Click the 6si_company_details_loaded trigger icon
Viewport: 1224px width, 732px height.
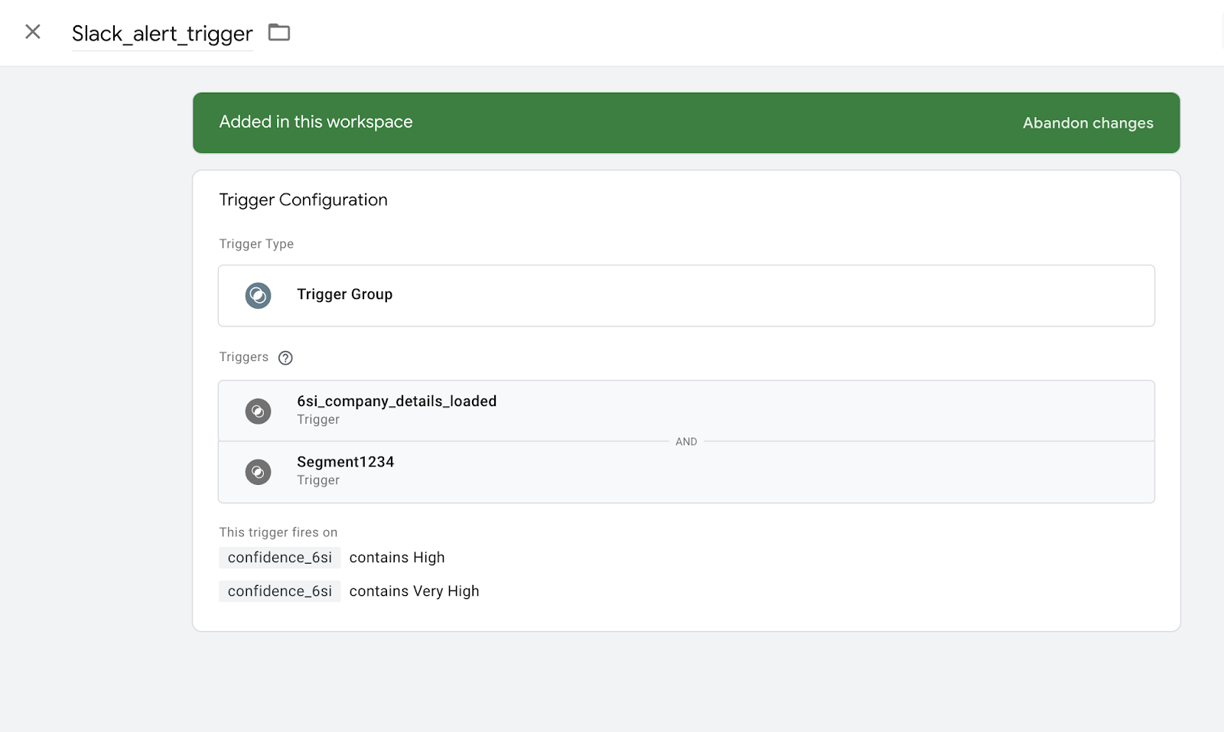[x=258, y=412]
